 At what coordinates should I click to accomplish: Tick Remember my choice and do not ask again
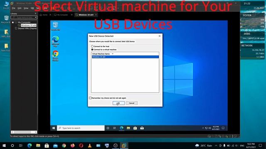(108, 98)
